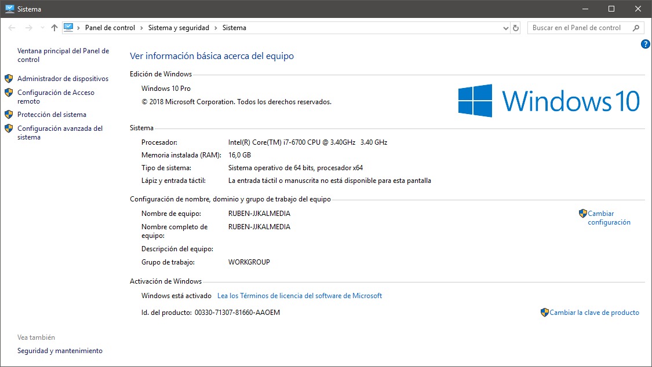Viewport: 652px width, 367px height.
Task: Select Sistema breadcrumb
Action: click(x=234, y=28)
